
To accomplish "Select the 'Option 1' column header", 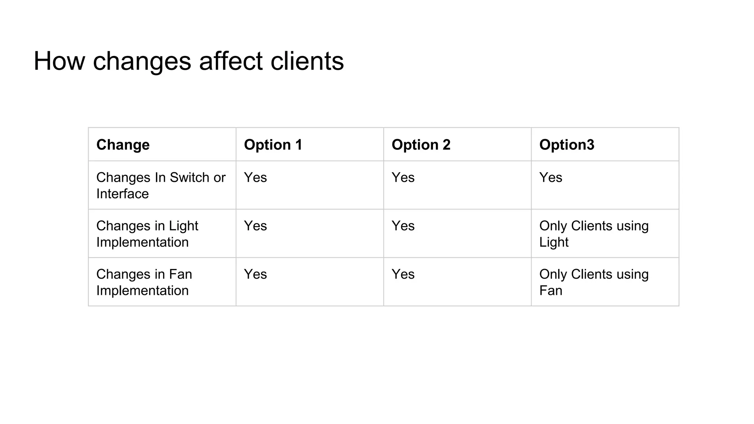I will (x=273, y=145).
